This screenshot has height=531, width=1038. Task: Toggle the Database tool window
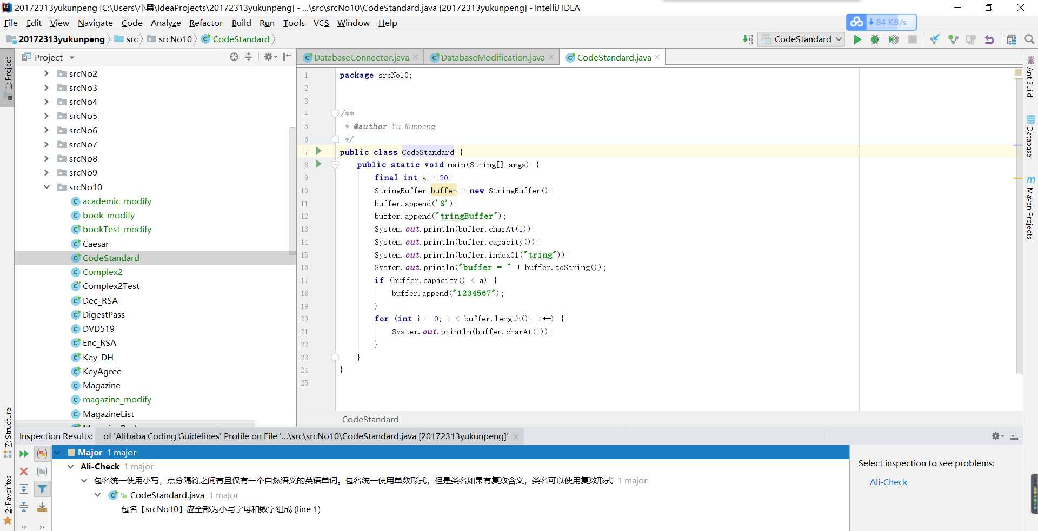click(1030, 136)
